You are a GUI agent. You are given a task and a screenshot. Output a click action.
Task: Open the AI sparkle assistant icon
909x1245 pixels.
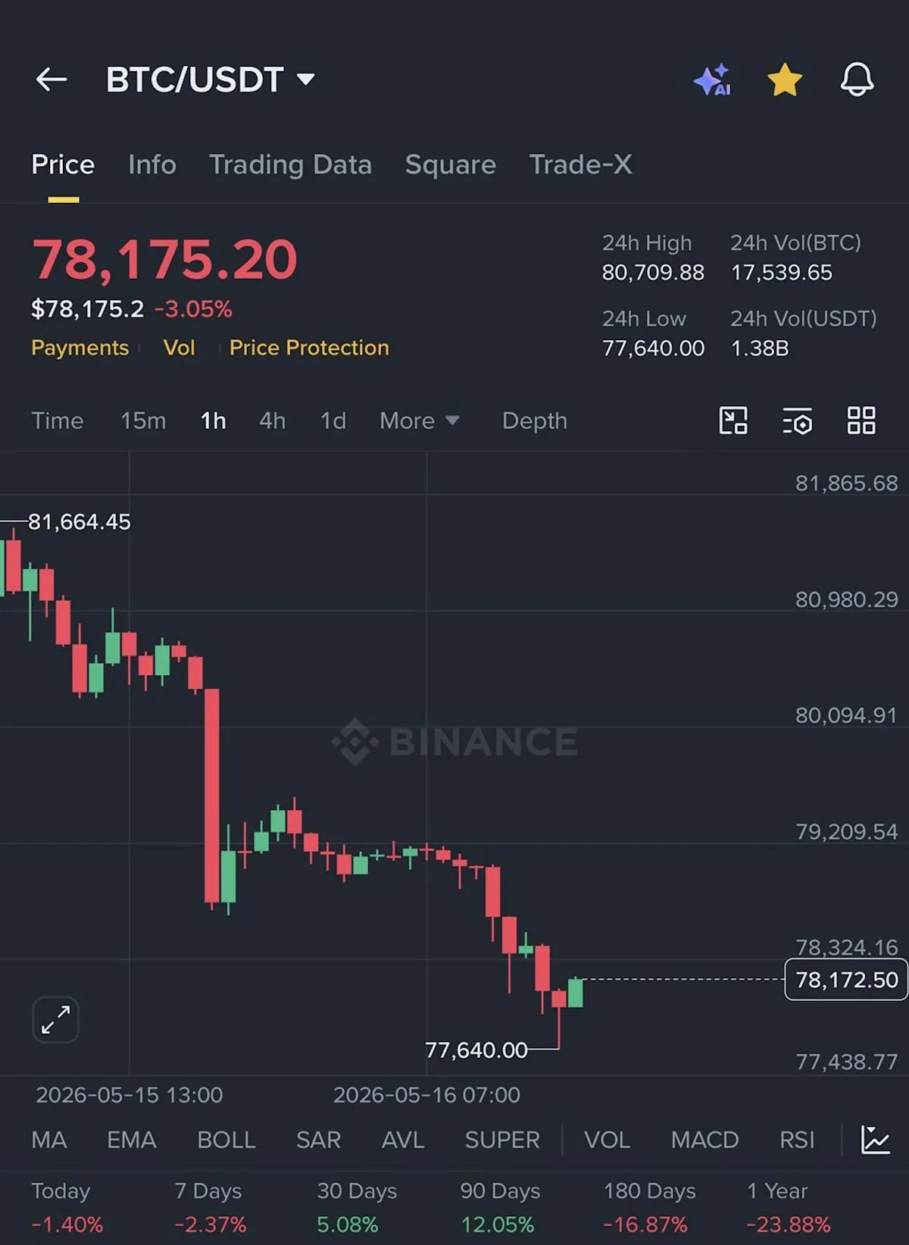[713, 79]
